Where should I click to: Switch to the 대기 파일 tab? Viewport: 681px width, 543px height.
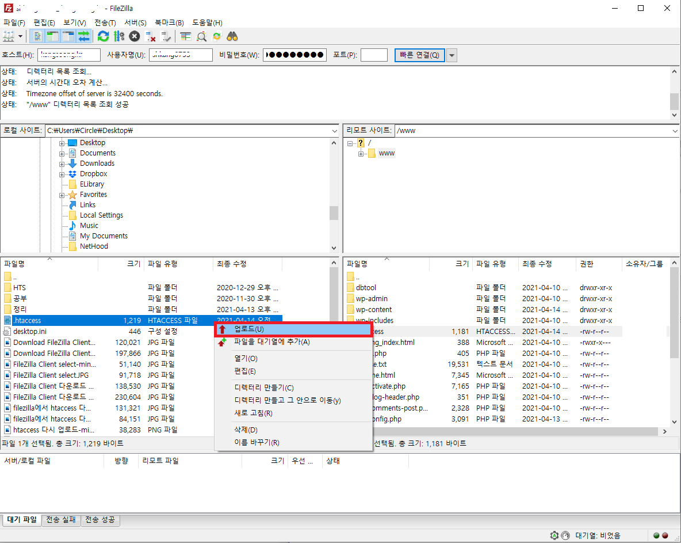(x=22, y=519)
